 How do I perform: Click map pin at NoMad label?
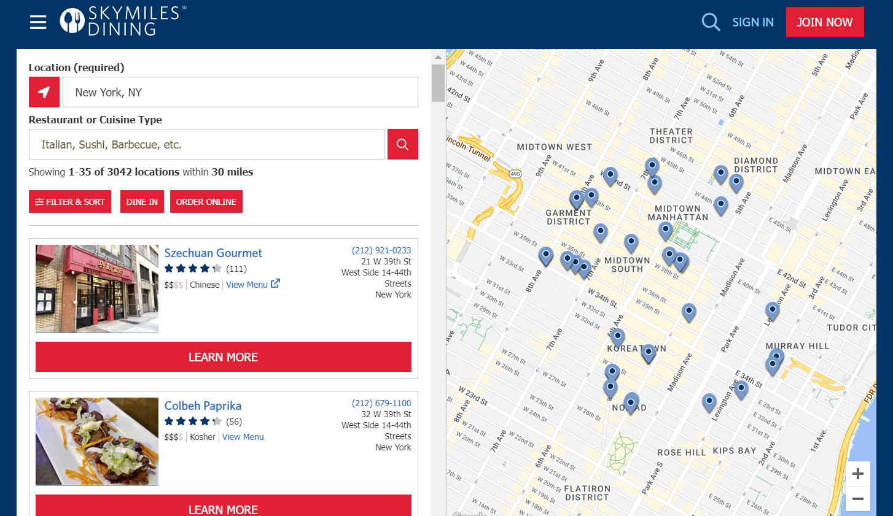pyautogui.click(x=631, y=403)
